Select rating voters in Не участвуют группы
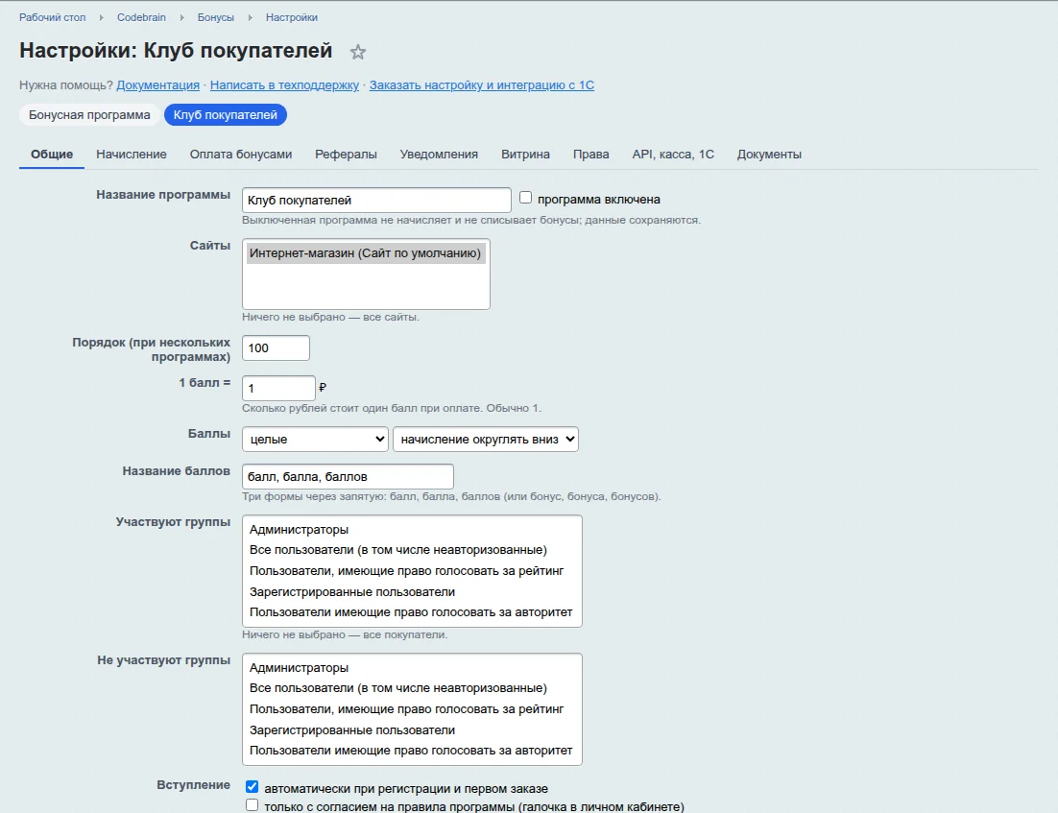Viewport: 1058px width, 813px height. pyautogui.click(x=412, y=709)
